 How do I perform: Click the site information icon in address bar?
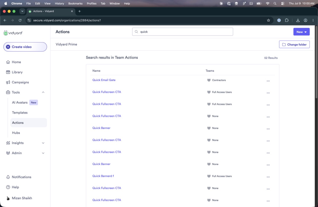29,20
